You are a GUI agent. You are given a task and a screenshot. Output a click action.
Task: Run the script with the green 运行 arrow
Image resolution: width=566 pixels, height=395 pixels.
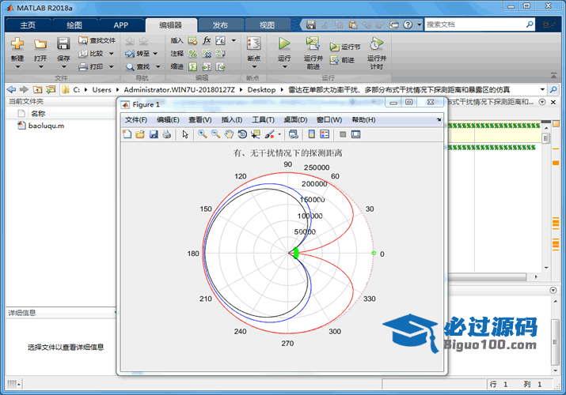pyautogui.click(x=284, y=43)
